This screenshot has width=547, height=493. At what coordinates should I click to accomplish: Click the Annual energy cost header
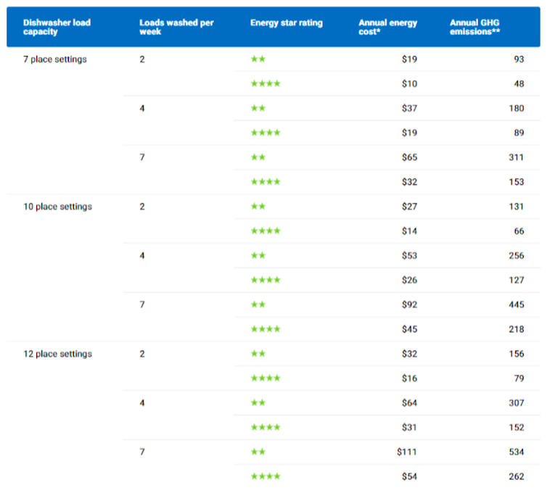point(388,28)
